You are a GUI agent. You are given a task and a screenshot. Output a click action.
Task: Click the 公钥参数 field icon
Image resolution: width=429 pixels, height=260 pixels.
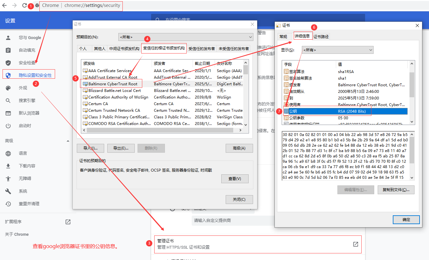coord(286,118)
